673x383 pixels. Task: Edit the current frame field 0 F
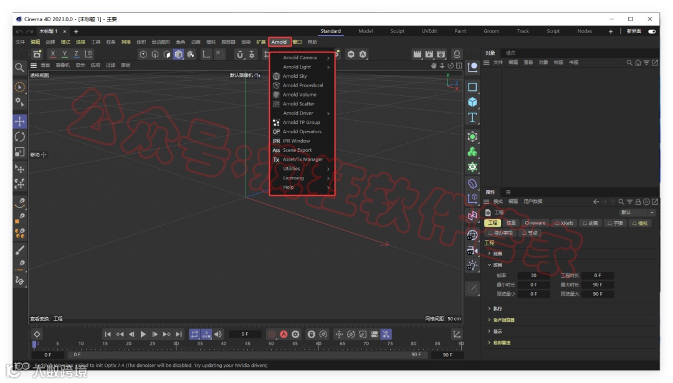coord(245,334)
